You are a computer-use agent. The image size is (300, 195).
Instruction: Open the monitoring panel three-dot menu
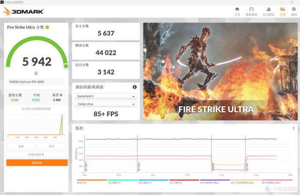pos(294,128)
